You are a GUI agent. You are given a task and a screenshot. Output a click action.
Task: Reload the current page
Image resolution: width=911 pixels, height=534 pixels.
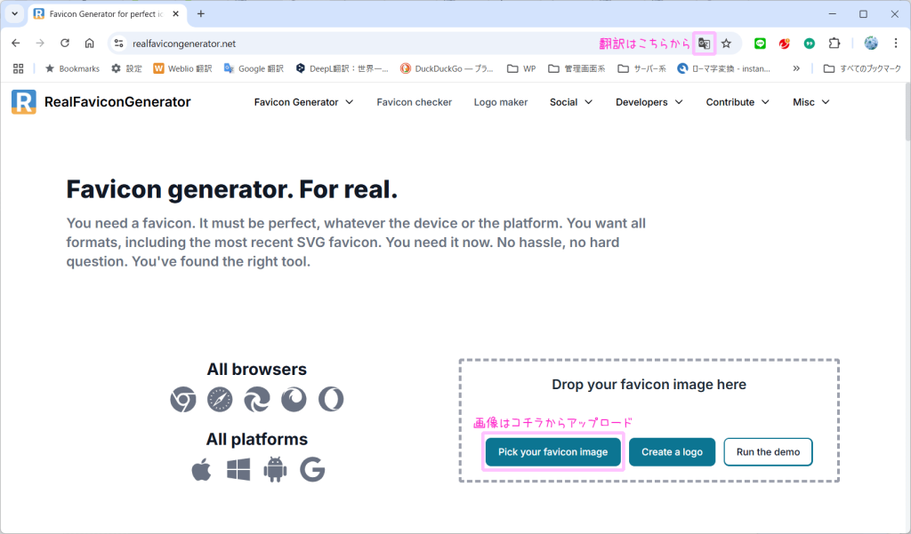coord(64,43)
